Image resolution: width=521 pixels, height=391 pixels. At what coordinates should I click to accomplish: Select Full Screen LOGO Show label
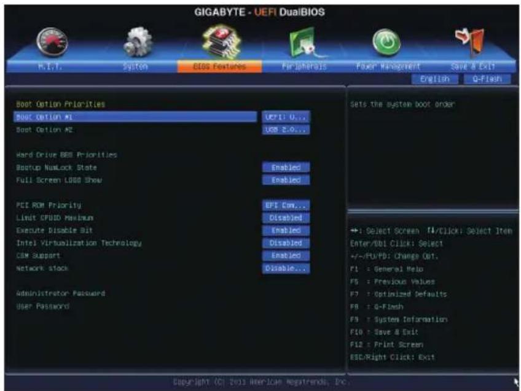tap(59, 180)
